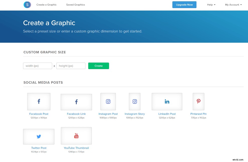Choose the YouTube Thumbnail preset icon
Screen dimensions: 248x162
pos(76,136)
